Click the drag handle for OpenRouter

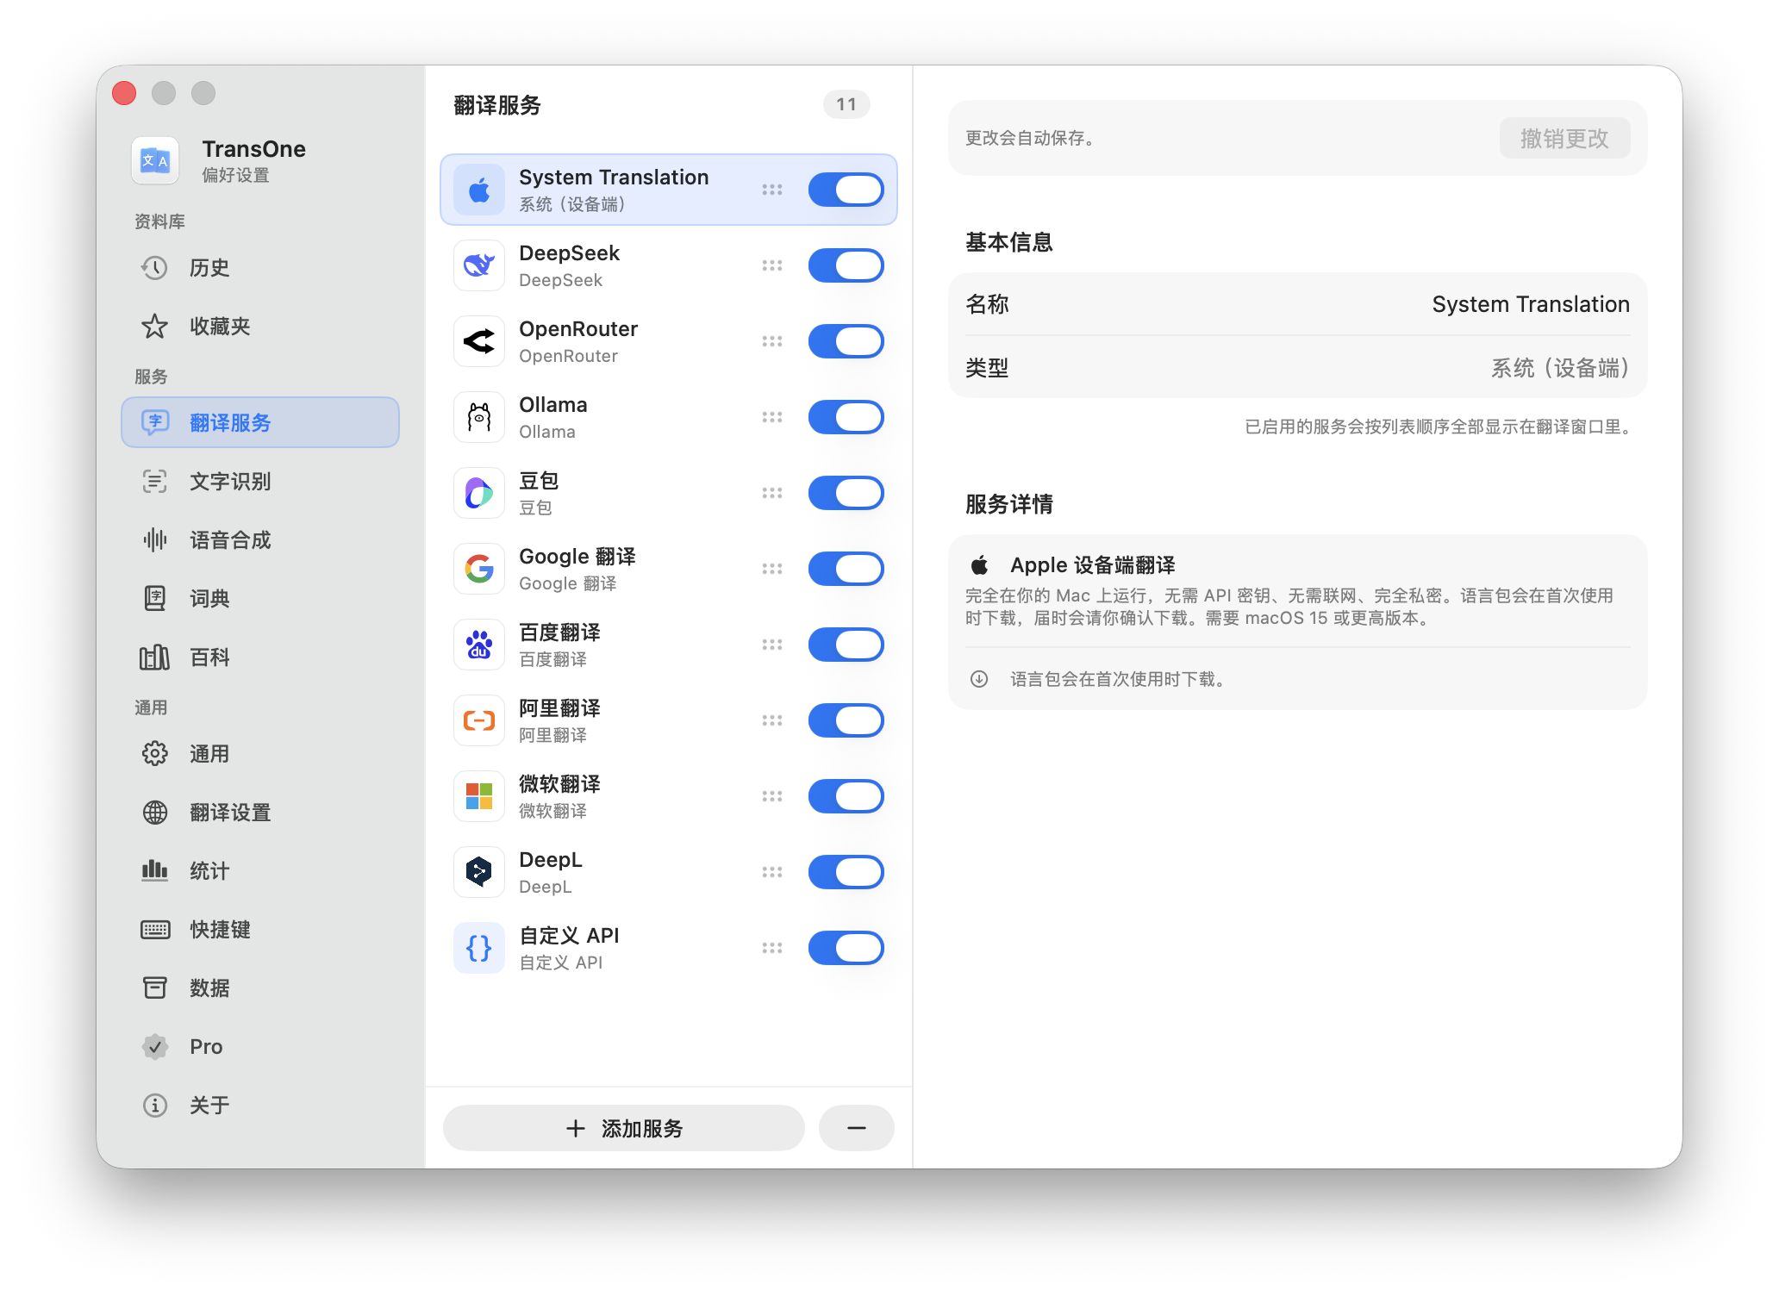click(772, 341)
